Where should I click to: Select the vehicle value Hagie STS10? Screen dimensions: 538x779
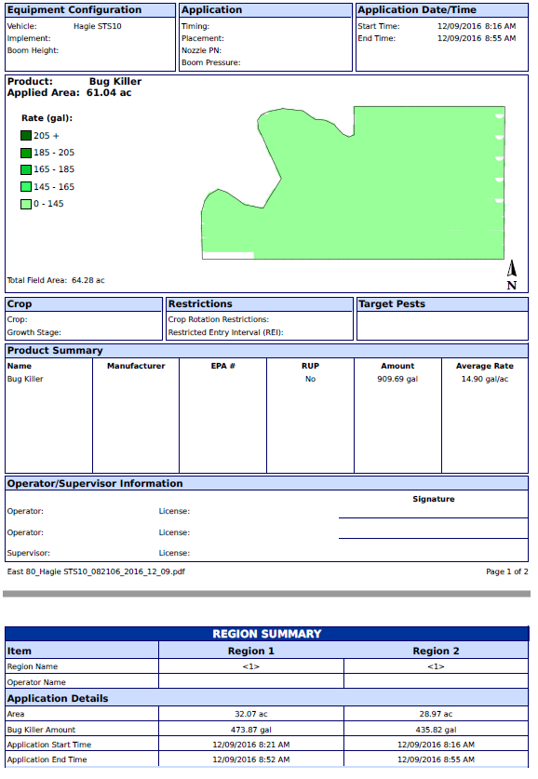coord(98,26)
